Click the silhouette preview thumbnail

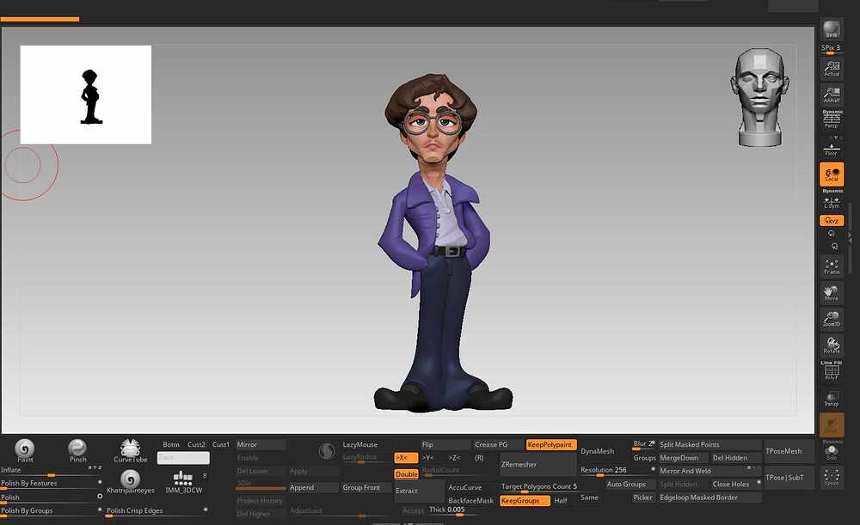click(x=85, y=95)
